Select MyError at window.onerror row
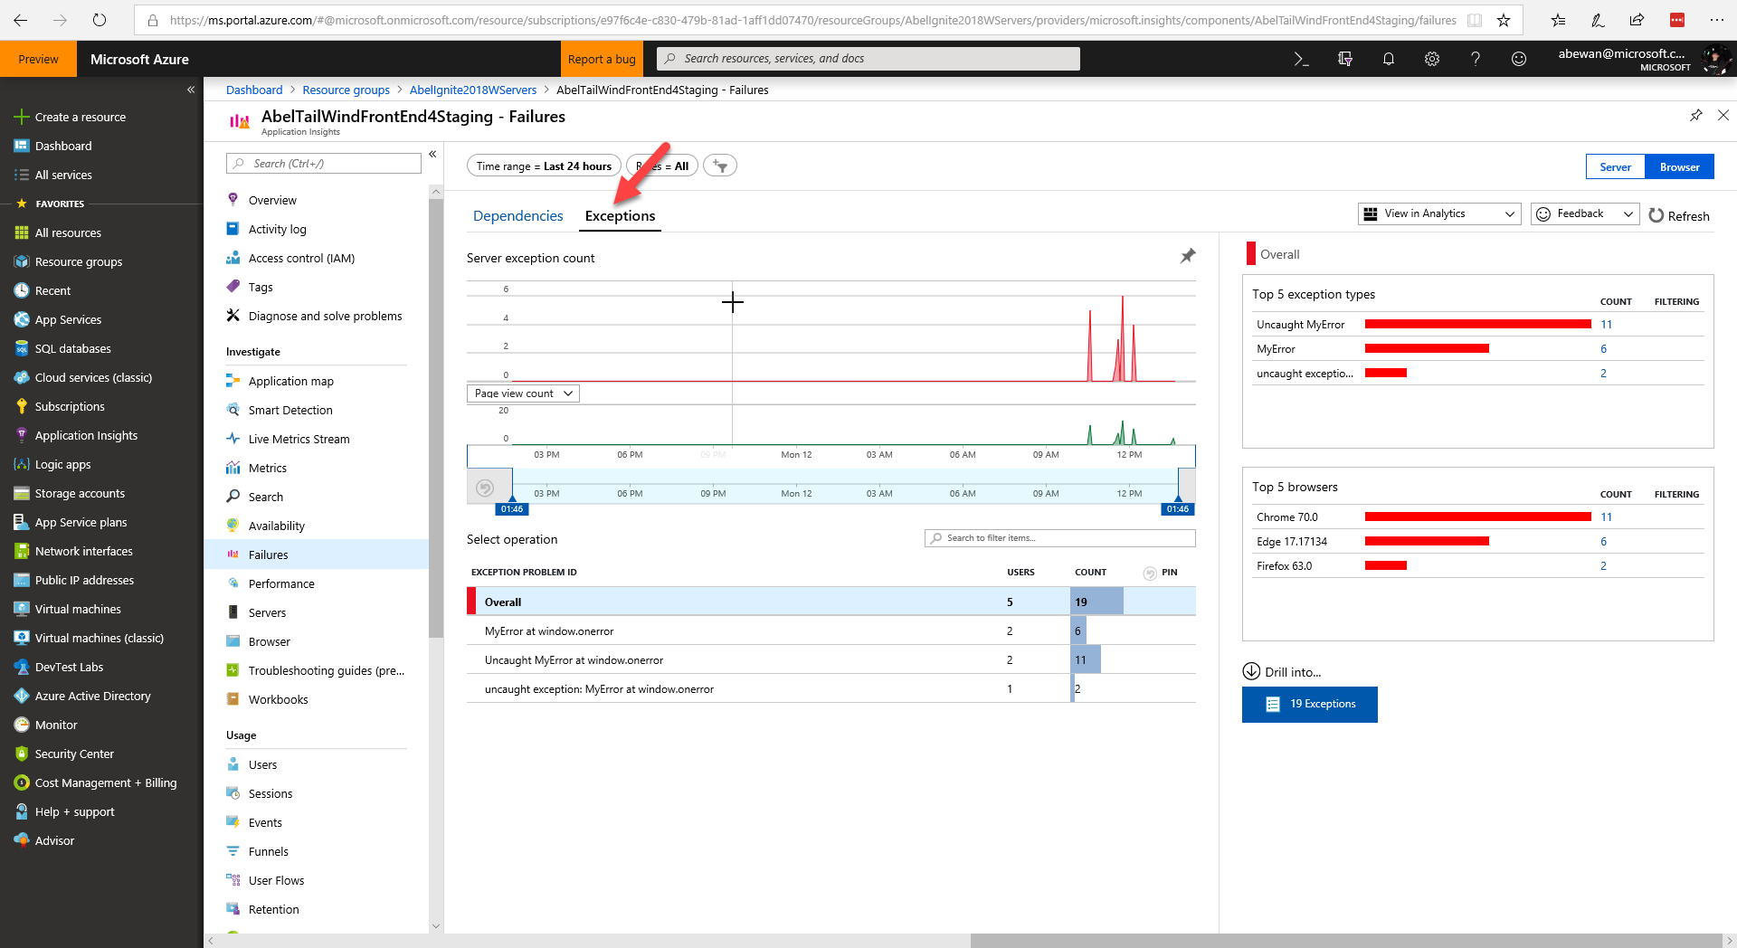This screenshot has width=1737, height=948. 831,630
